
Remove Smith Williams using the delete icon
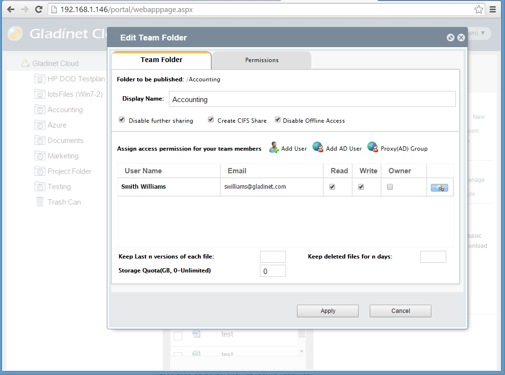(439, 188)
